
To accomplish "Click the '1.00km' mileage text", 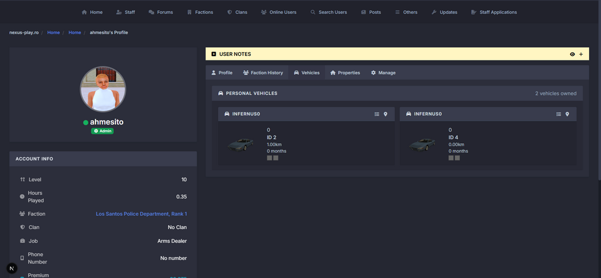I will pyautogui.click(x=275, y=144).
